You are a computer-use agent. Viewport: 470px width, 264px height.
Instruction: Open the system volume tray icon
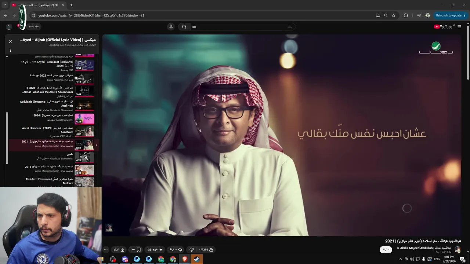(412, 259)
